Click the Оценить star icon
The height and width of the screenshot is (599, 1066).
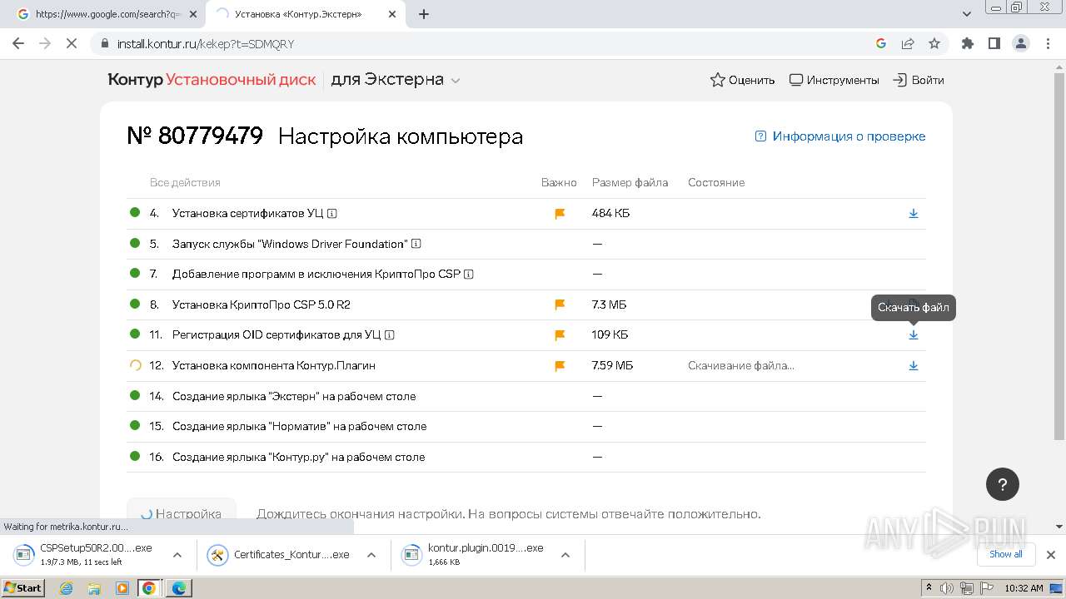(717, 80)
